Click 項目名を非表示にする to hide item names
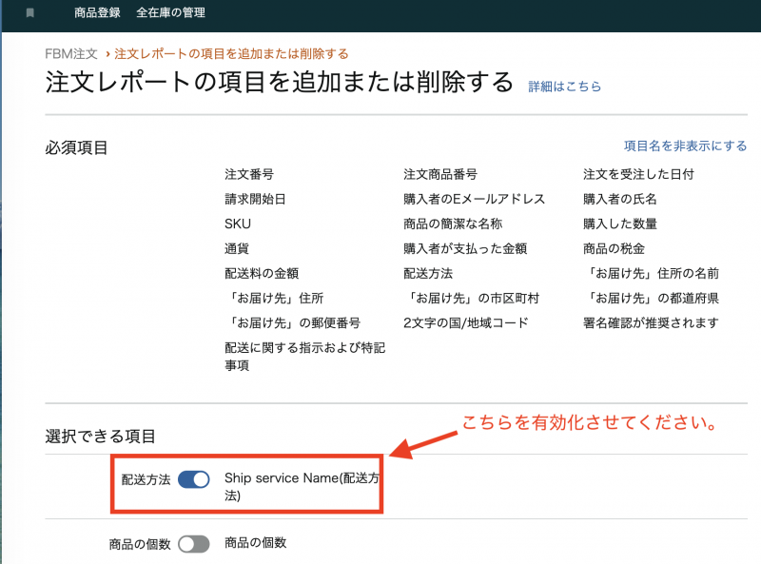Image resolution: width=761 pixels, height=564 pixels. 685,146
